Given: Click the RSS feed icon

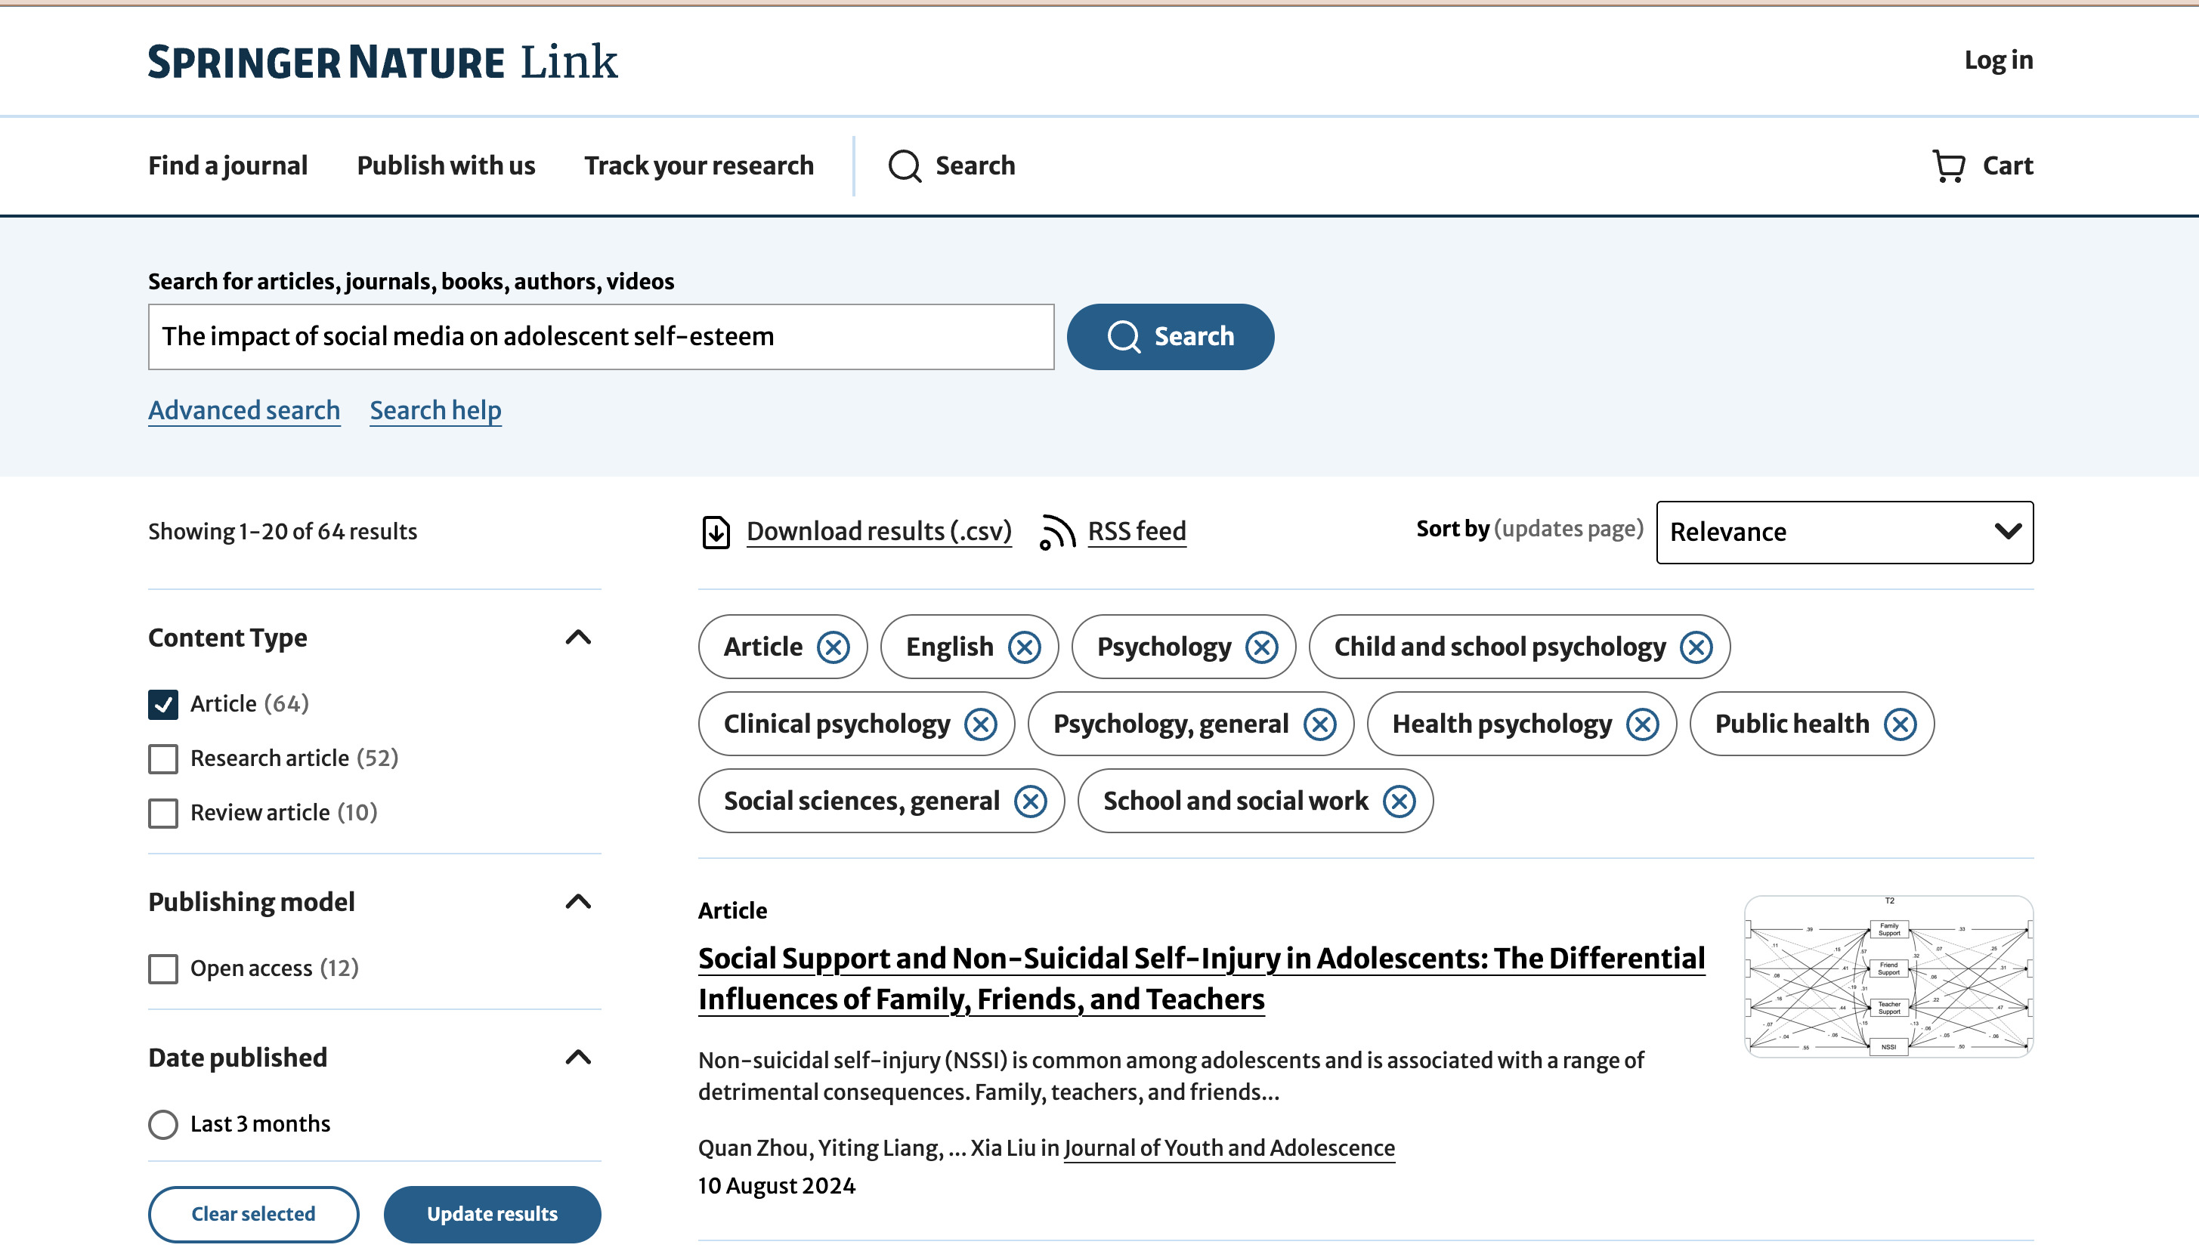Looking at the screenshot, I should pos(1057,531).
